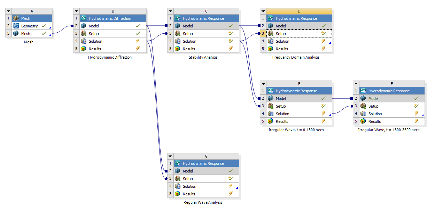Open the dropdown arrow of system G
Viewport: 435px width, 211px height.
(x=170, y=156)
